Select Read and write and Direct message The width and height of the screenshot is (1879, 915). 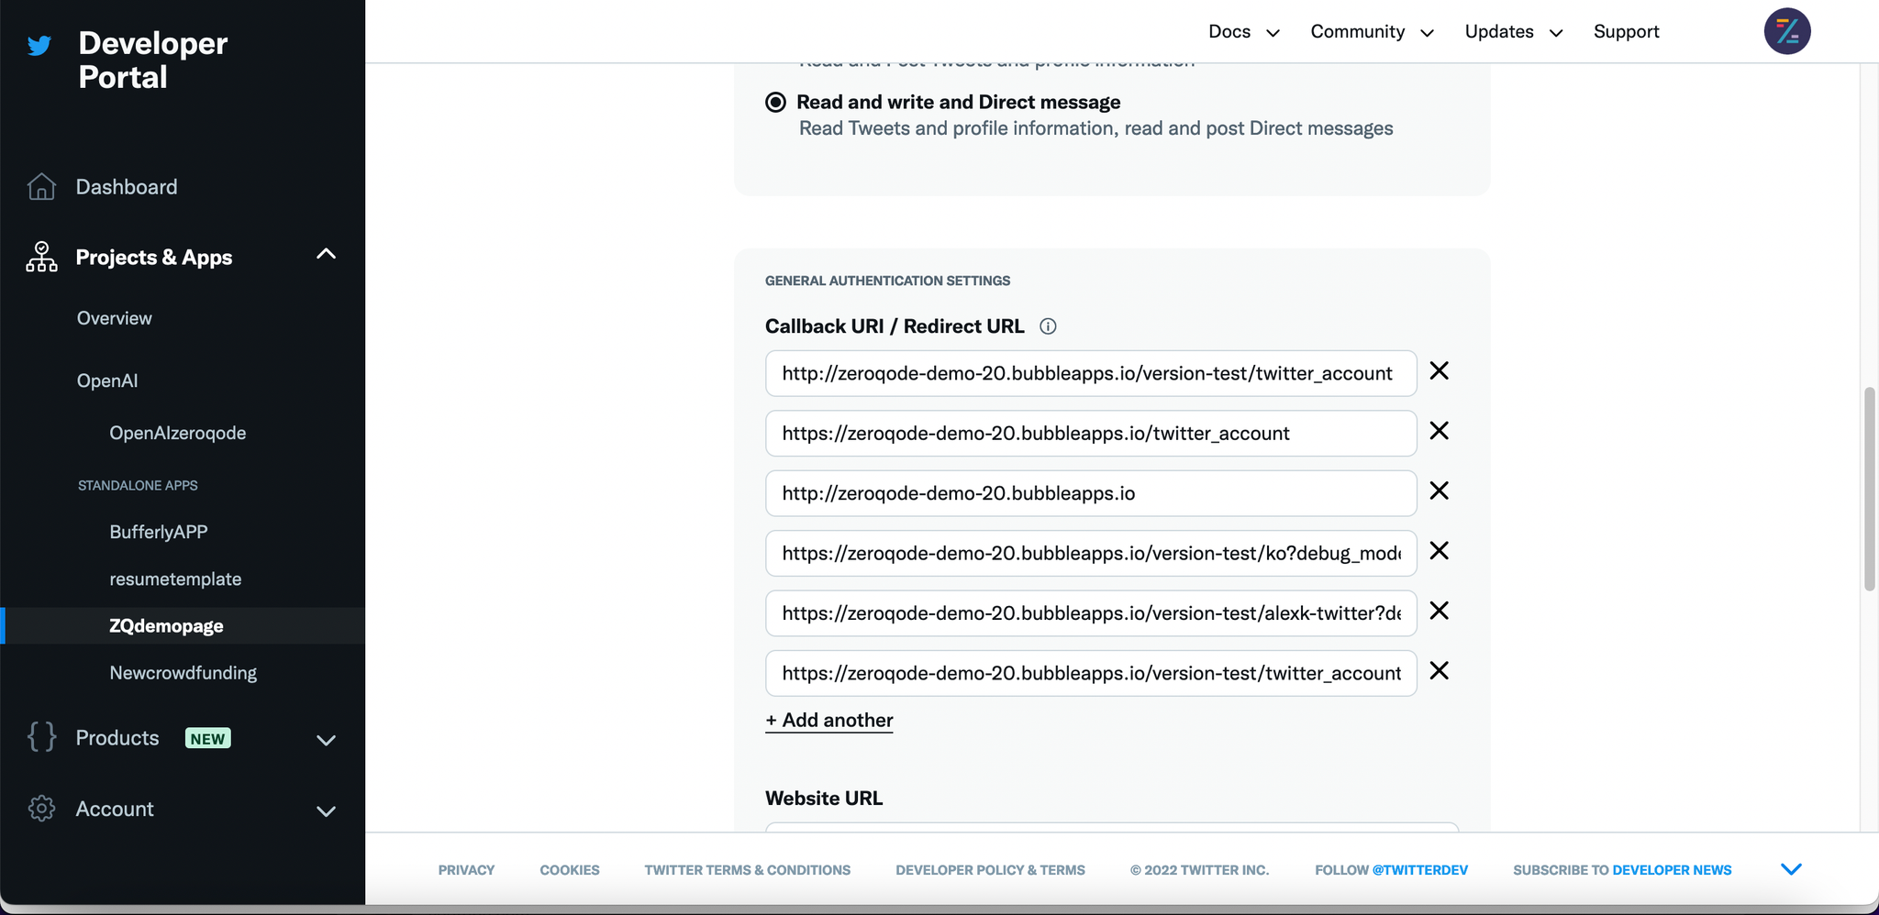[x=776, y=102]
